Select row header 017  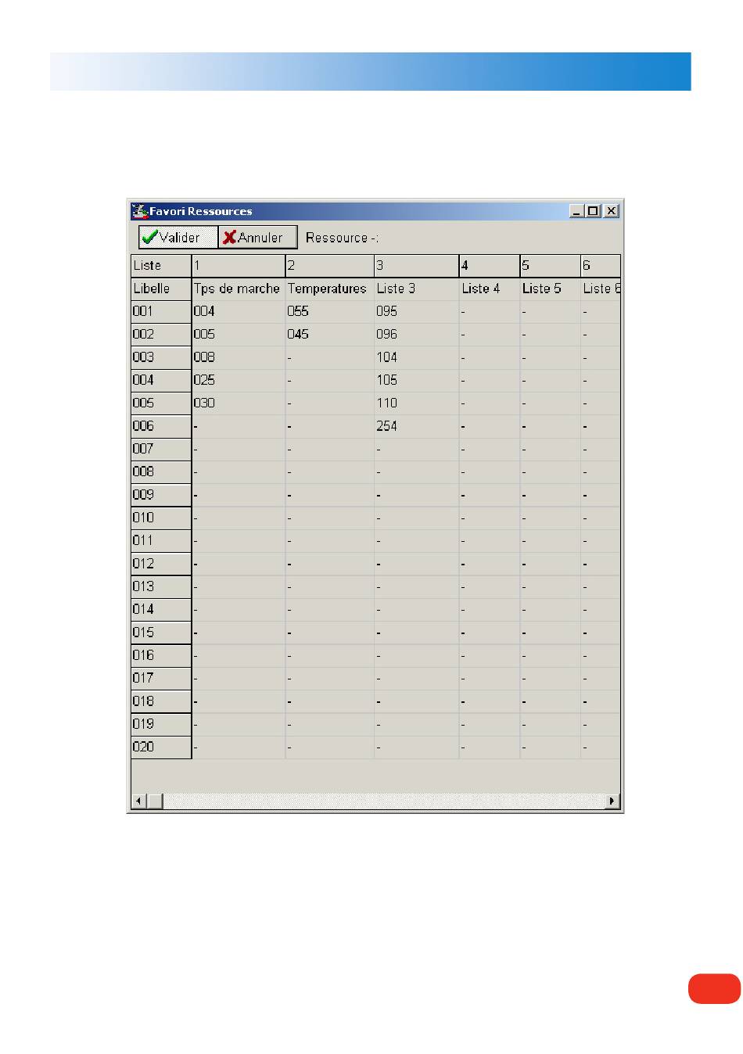161,679
